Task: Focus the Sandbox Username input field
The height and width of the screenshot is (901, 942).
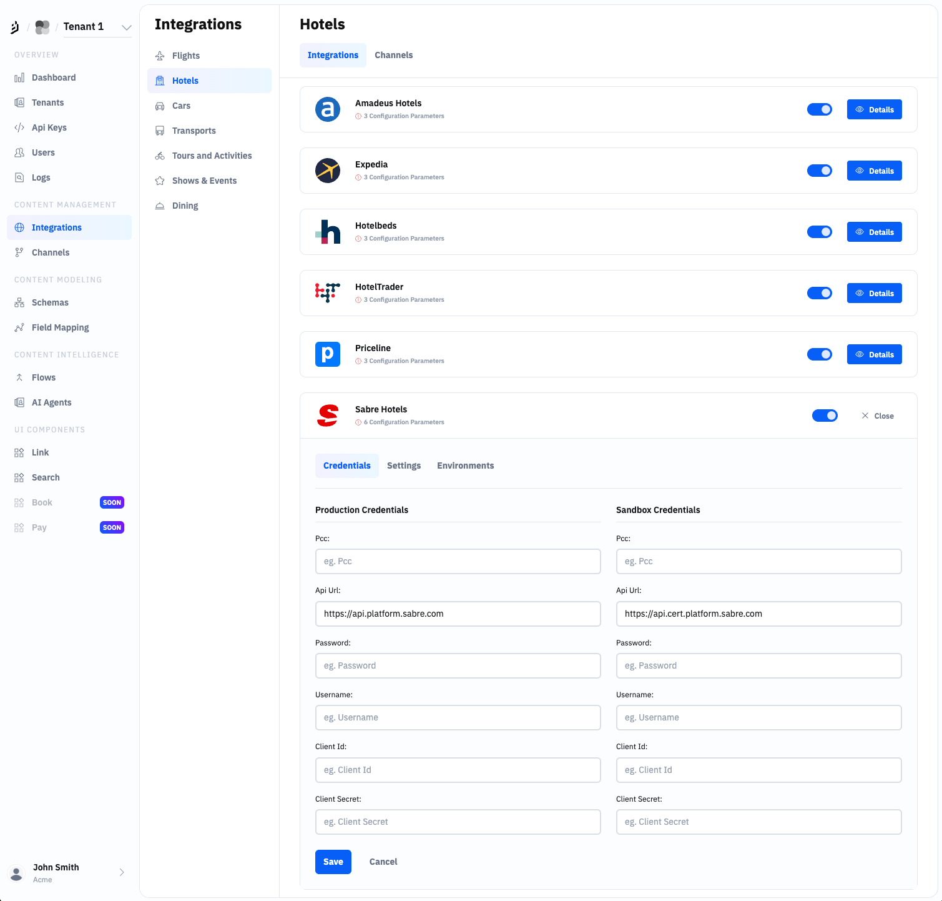Action: [758, 717]
